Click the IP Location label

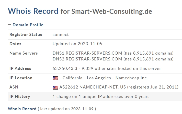(21, 78)
